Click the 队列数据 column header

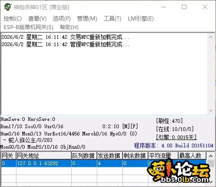point(84,156)
